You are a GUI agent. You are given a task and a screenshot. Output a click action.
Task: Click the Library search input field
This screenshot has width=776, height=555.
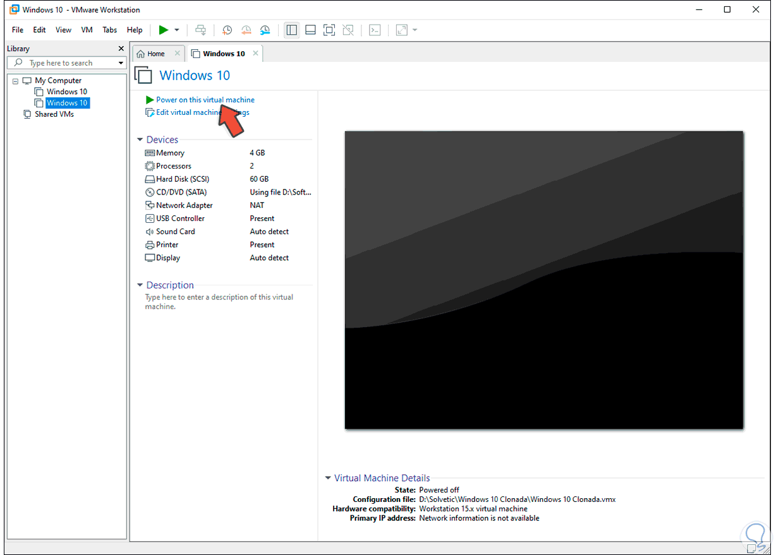66,63
